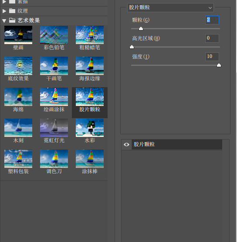Select the 海报边缘 filter thumbnail
The height and width of the screenshot is (242, 237).
[90, 66]
